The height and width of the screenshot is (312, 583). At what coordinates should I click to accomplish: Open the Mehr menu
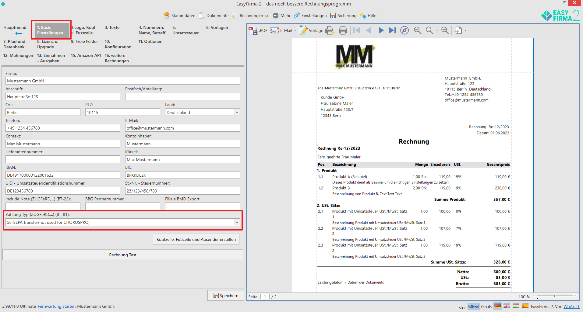(282, 16)
